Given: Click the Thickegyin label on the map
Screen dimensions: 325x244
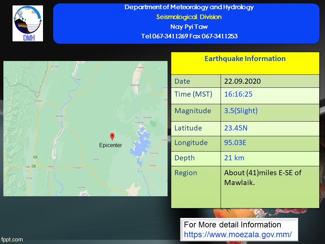Looking at the screenshot, I should pos(77,167).
